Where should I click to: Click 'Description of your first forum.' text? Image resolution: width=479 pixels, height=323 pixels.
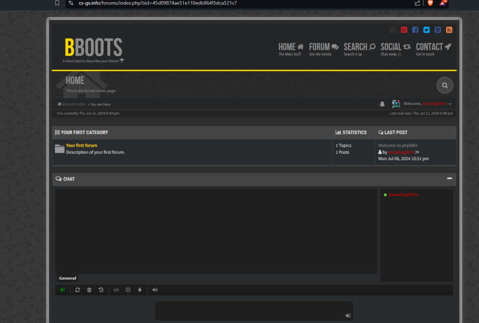96,152
